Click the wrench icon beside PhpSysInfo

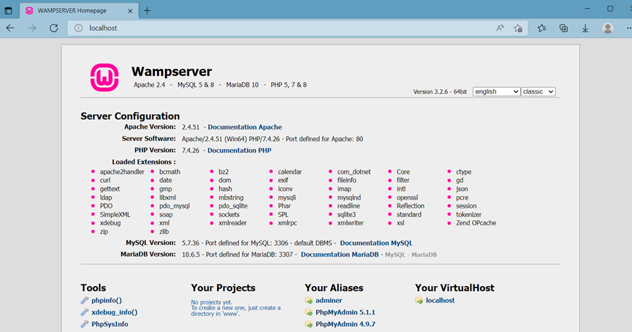pos(85,324)
